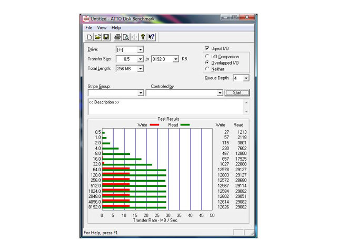Viewport: 337px width, 252px height.
Task: Minimize the ATTO Disk Benchmark window
Action: (225, 17)
